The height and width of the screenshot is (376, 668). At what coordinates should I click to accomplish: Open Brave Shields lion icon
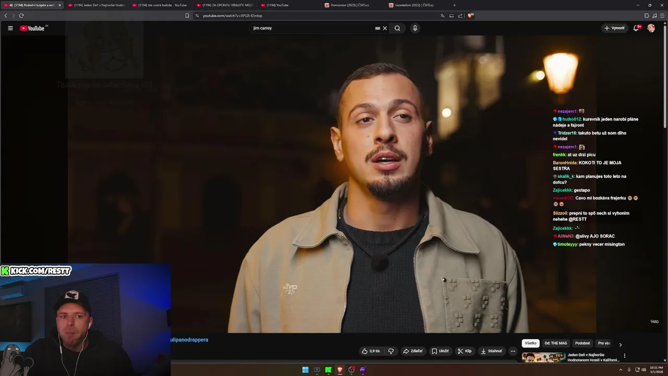(470, 16)
